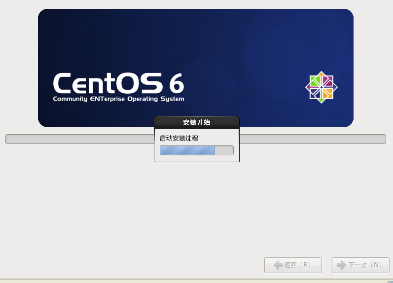Click the wide gray installation progress bar
The image size is (393, 283).
196,139
